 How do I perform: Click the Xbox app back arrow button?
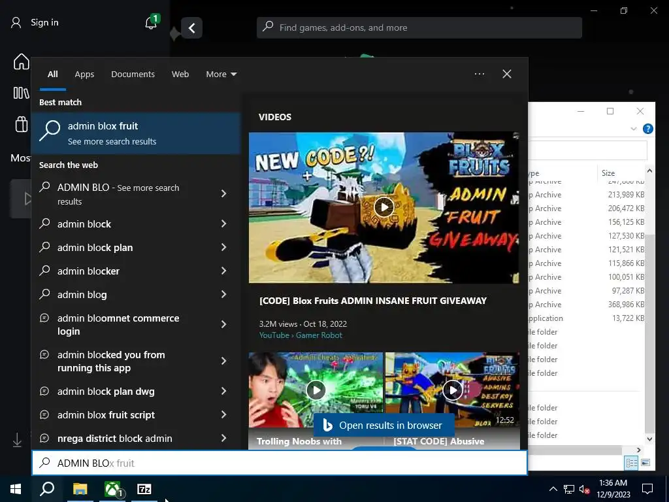point(191,28)
